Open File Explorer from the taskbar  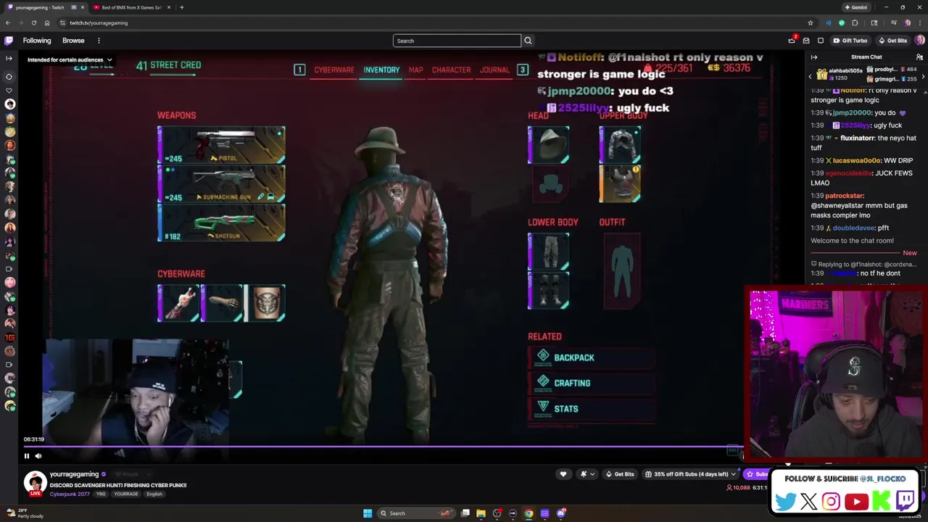point(481,513)
